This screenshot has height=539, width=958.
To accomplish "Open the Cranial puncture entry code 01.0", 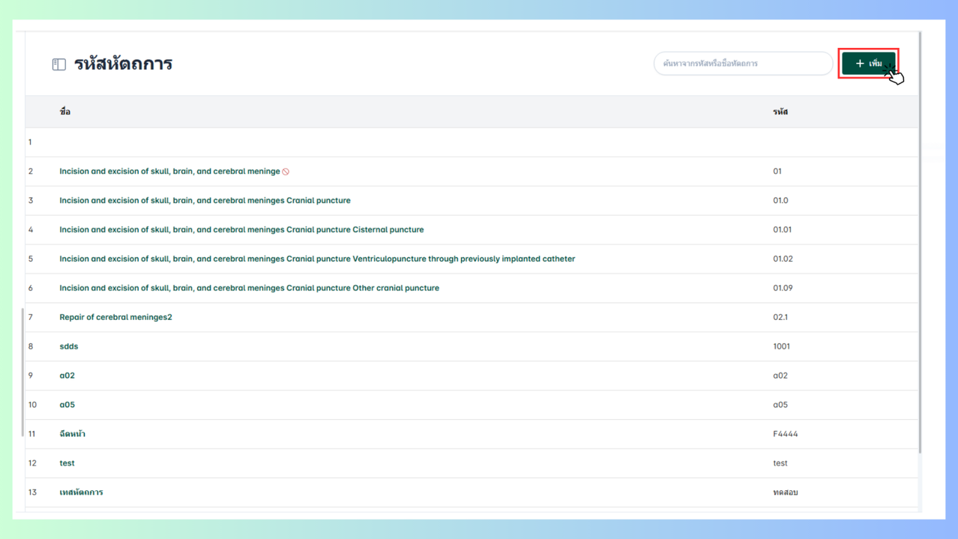I will 205,201.
